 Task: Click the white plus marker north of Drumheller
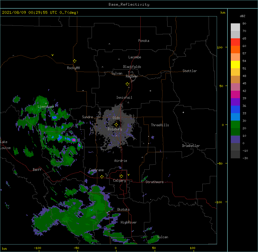coord(183,112)
